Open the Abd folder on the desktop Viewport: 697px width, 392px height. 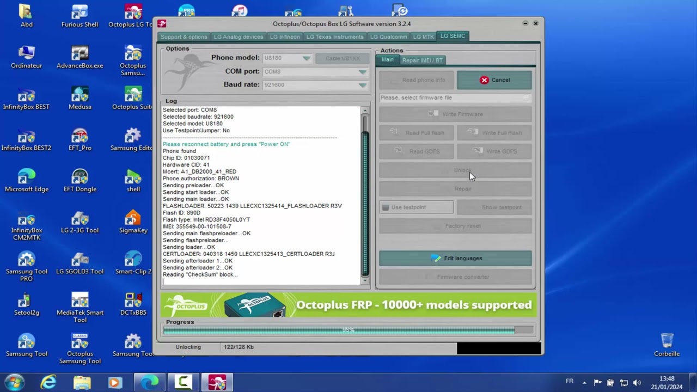(x=26, y=16)
